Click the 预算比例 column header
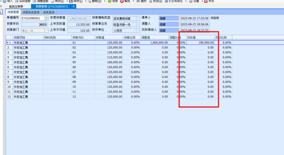 pyautogui.click(x=132, y=38)
